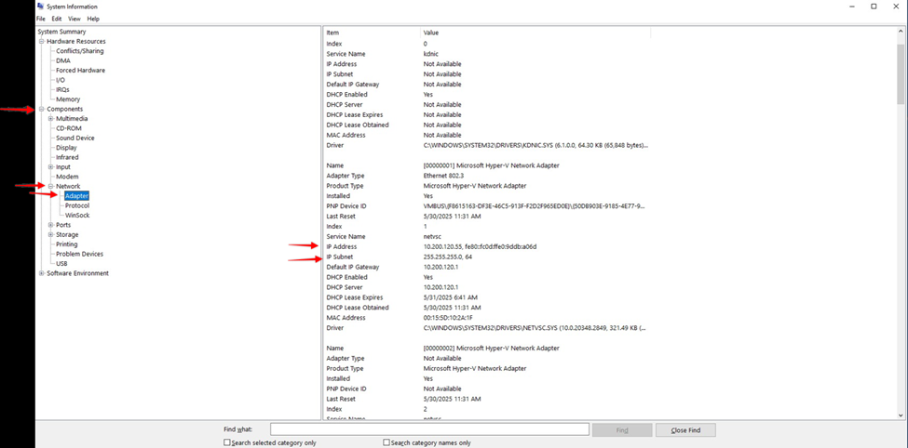Click the [00000002] Microsoft Hyper-V Network Adapter name

pyautogui.click(x=492, y=348)
